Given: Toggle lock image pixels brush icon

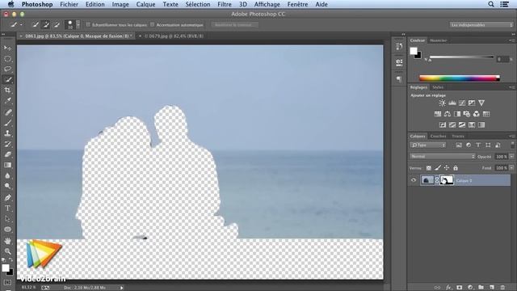Looking at the screenshot, I should click(438, 168).
